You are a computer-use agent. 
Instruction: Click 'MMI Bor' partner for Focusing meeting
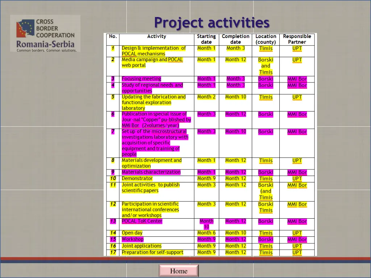(x=297, y=79)
